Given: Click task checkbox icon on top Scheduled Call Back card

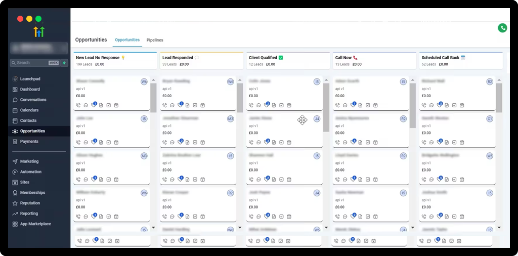Looking at the screenshot, I should pos(454,105).
